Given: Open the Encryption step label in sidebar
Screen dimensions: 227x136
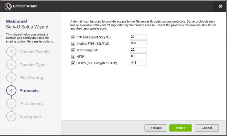Looking at the screenshot, I should [x=30, y=117].
